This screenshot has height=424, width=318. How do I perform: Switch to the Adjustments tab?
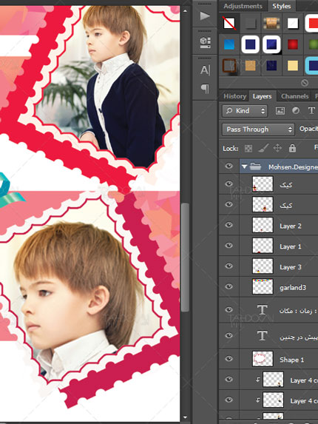[x=243, y=6]
